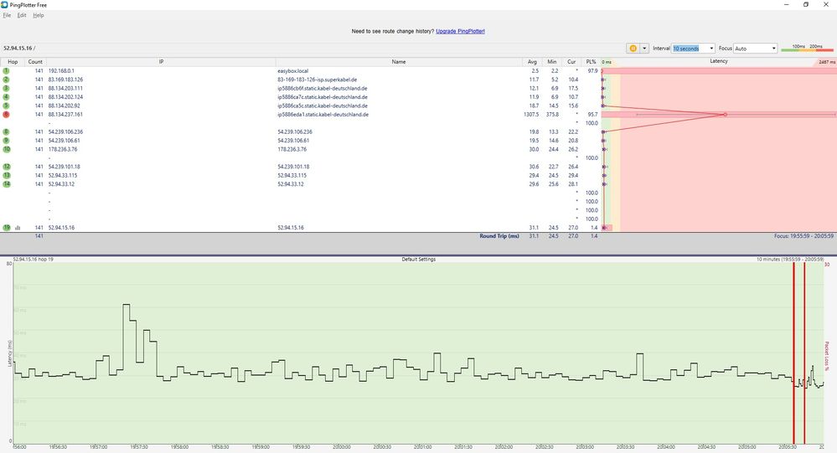Select IP 192.168.0.1 in the hop list
The image size is (837, 453).
coord(61,71)
